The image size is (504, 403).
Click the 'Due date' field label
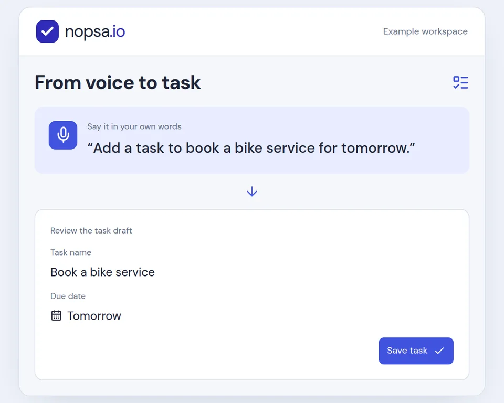[68, 296]
